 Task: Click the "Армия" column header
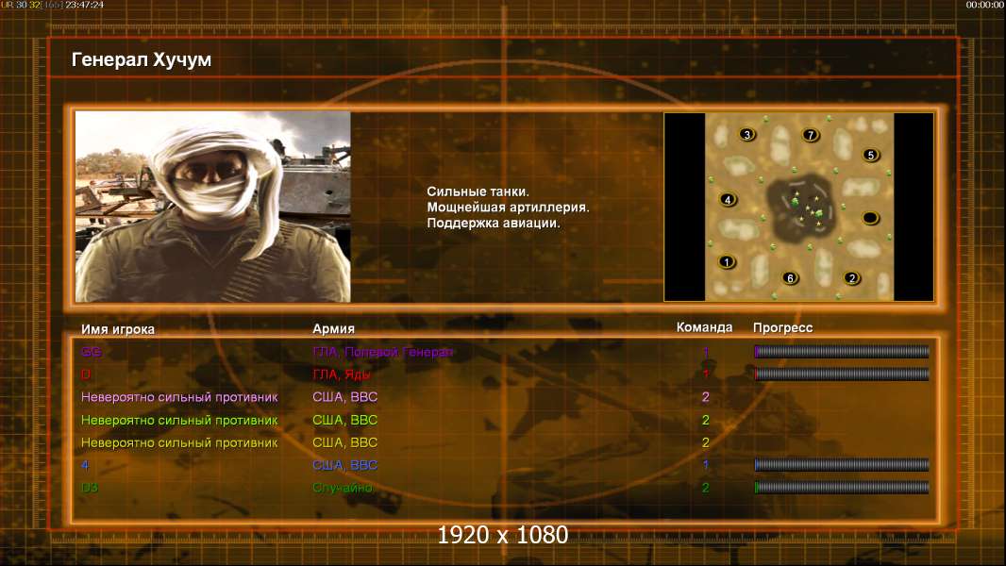333,329
